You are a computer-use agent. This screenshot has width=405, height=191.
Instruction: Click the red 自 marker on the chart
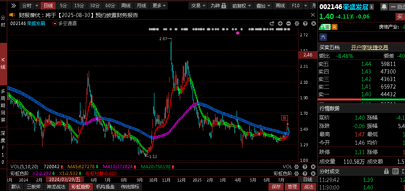[285, 118]
